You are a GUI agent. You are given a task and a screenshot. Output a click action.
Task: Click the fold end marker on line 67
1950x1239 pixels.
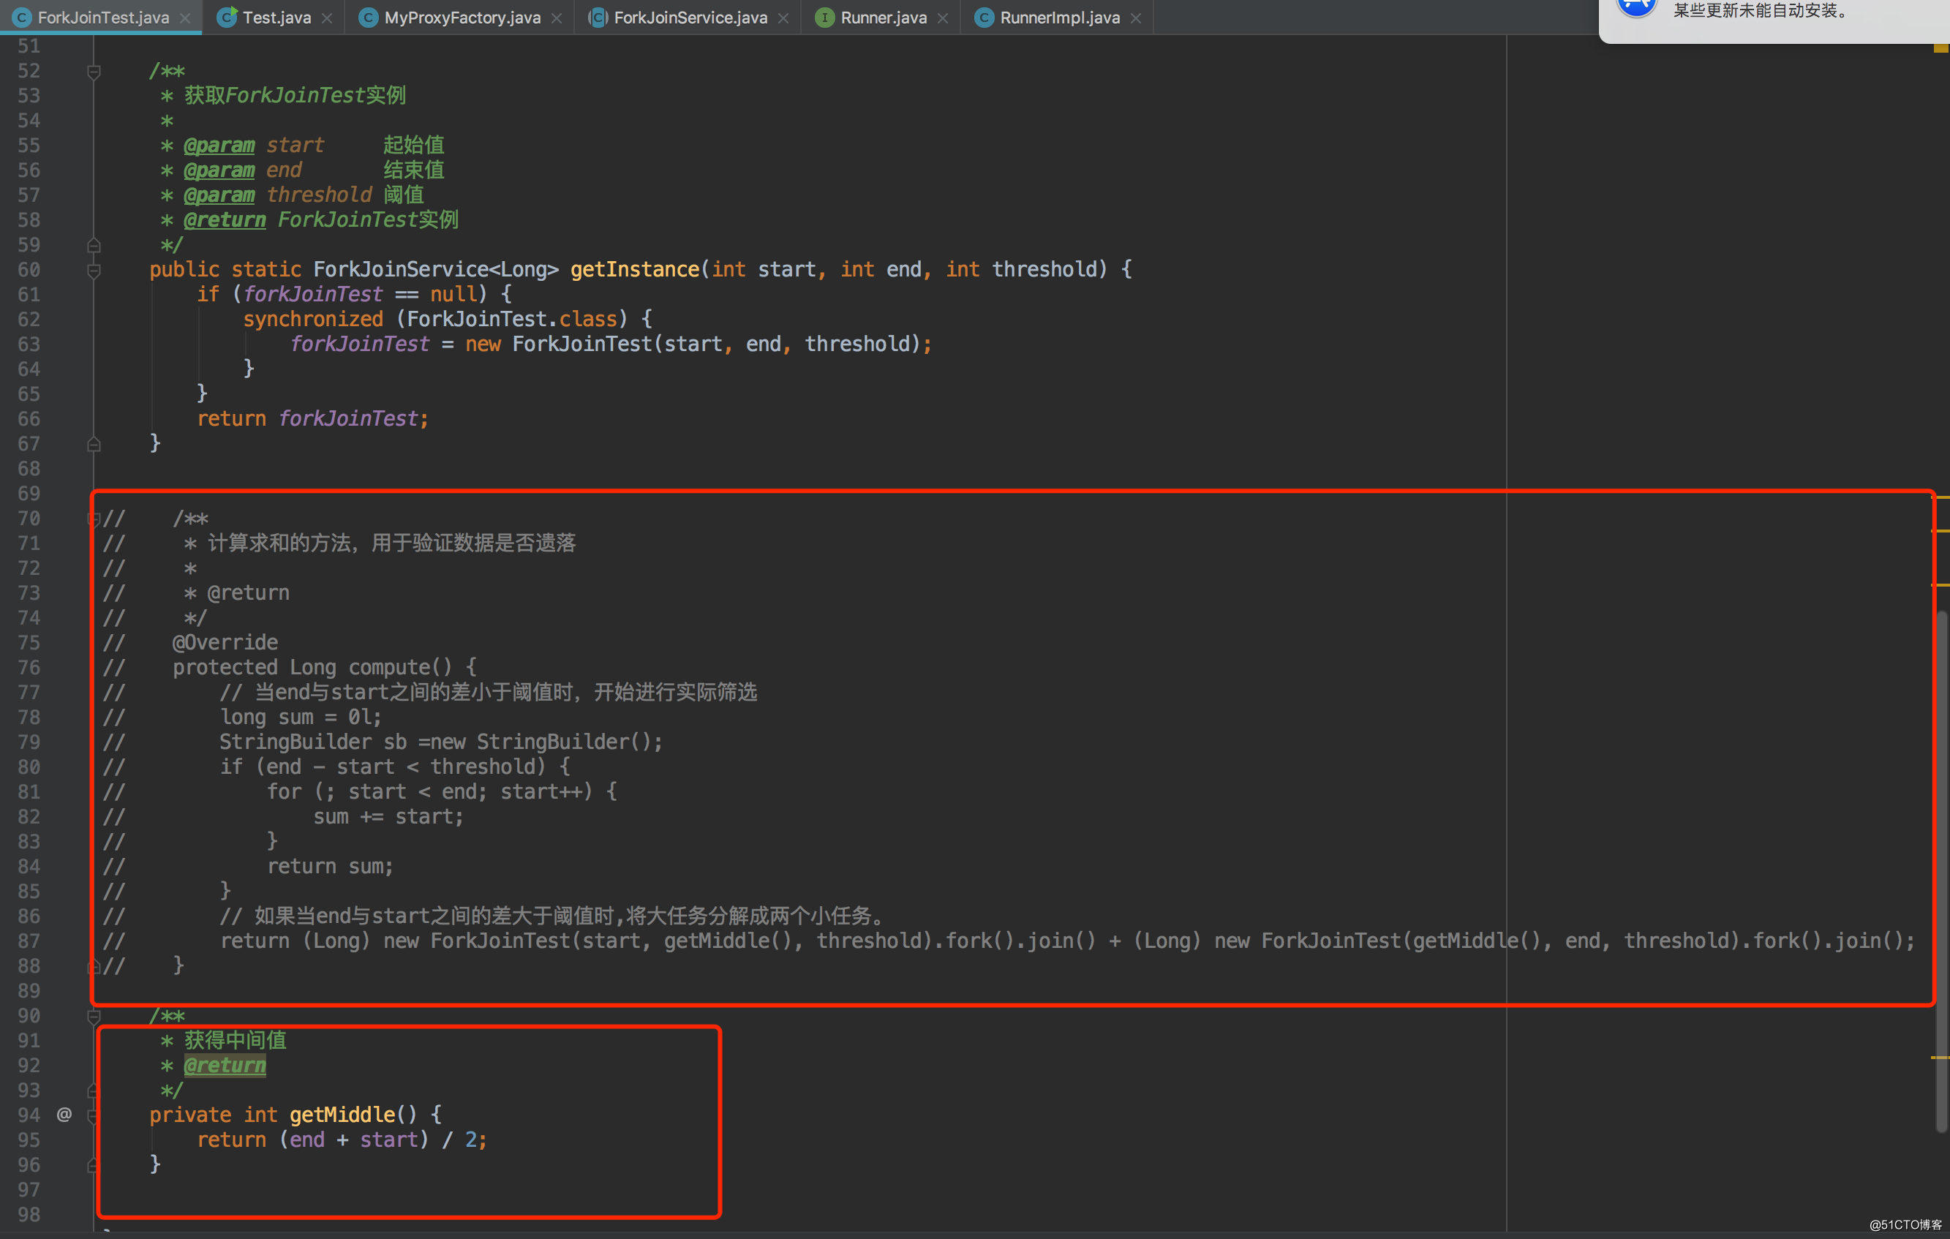pos(94,444)
